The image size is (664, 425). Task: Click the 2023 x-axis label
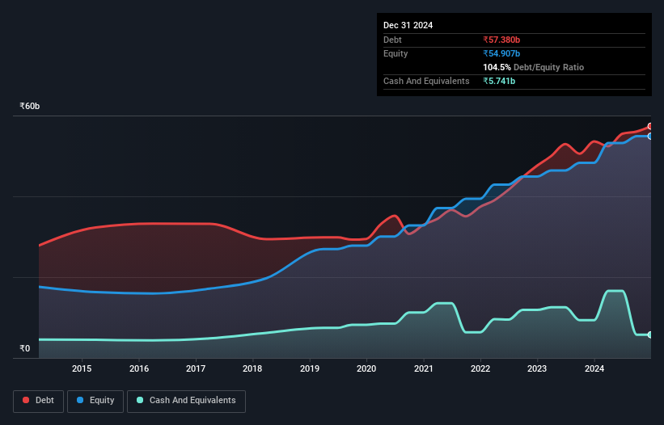click(537, 368)
